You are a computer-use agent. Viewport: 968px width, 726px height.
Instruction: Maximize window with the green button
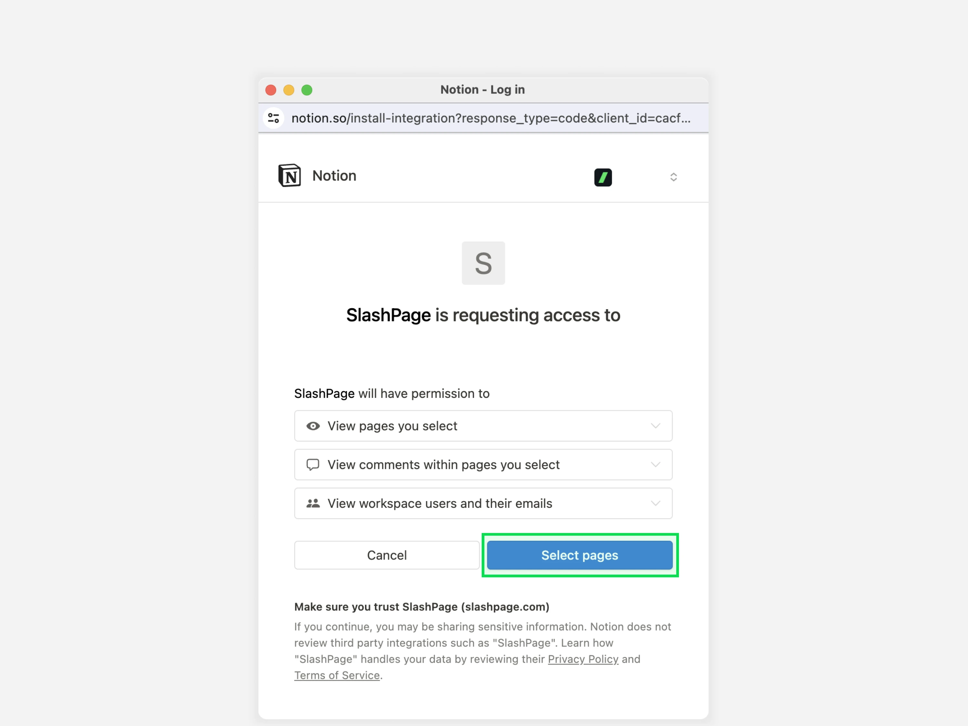(x=307, y=90)
